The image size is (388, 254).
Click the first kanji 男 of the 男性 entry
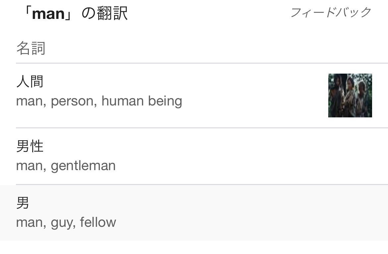(x=23, y=146)
